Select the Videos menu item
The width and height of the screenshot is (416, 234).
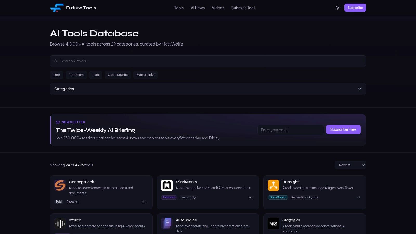218,8
